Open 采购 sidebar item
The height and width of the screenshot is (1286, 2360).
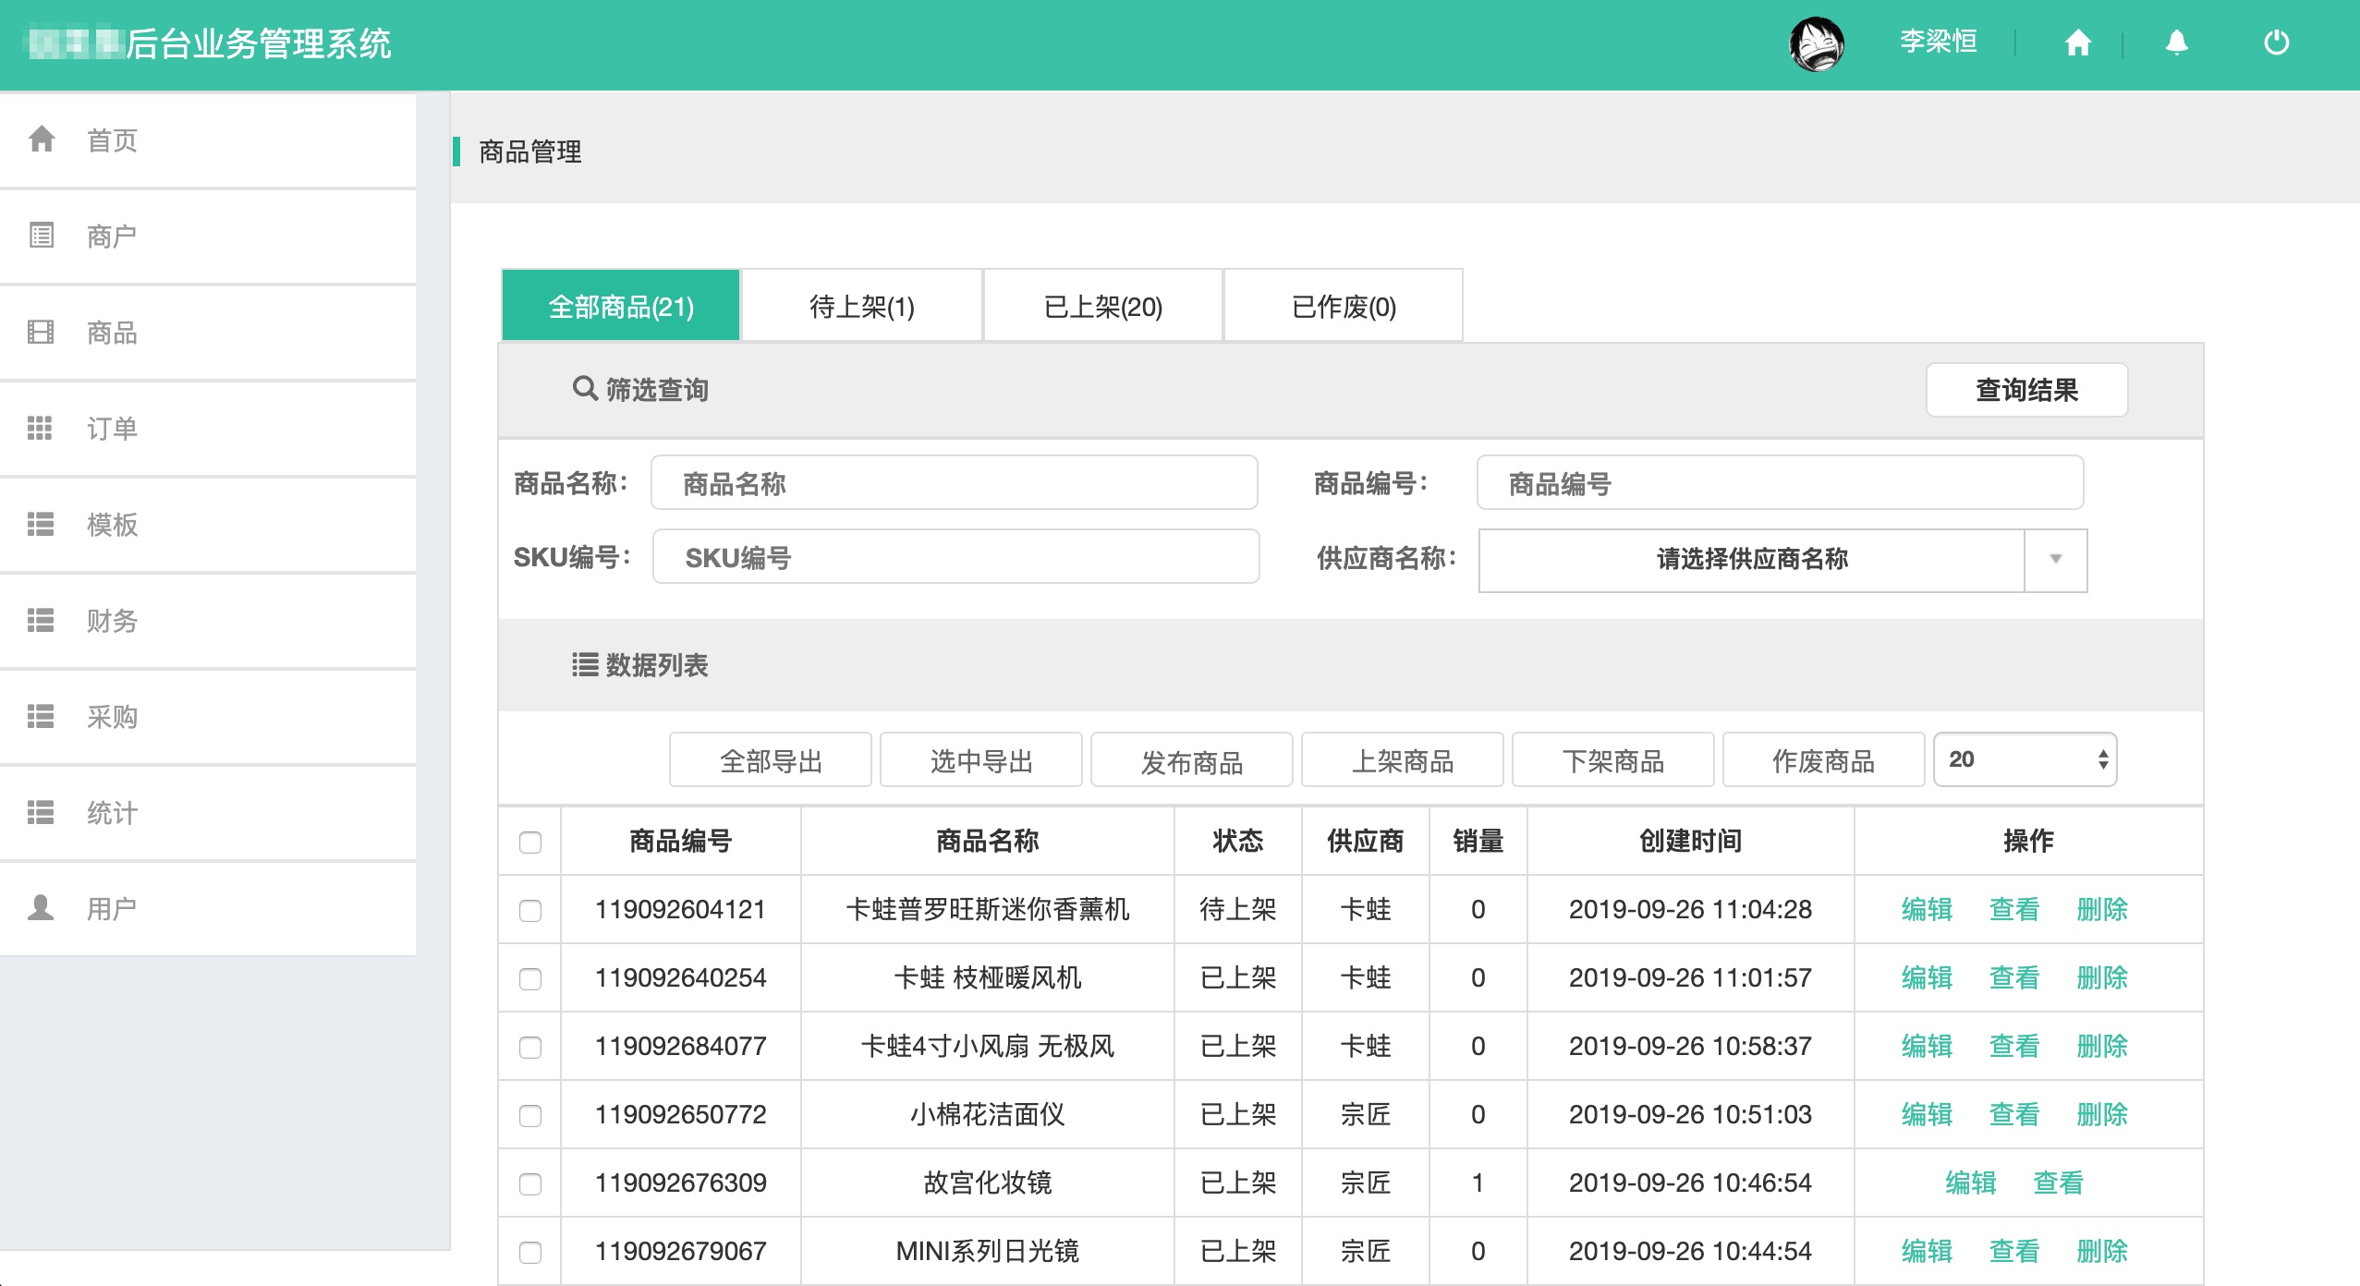[208, 717]
